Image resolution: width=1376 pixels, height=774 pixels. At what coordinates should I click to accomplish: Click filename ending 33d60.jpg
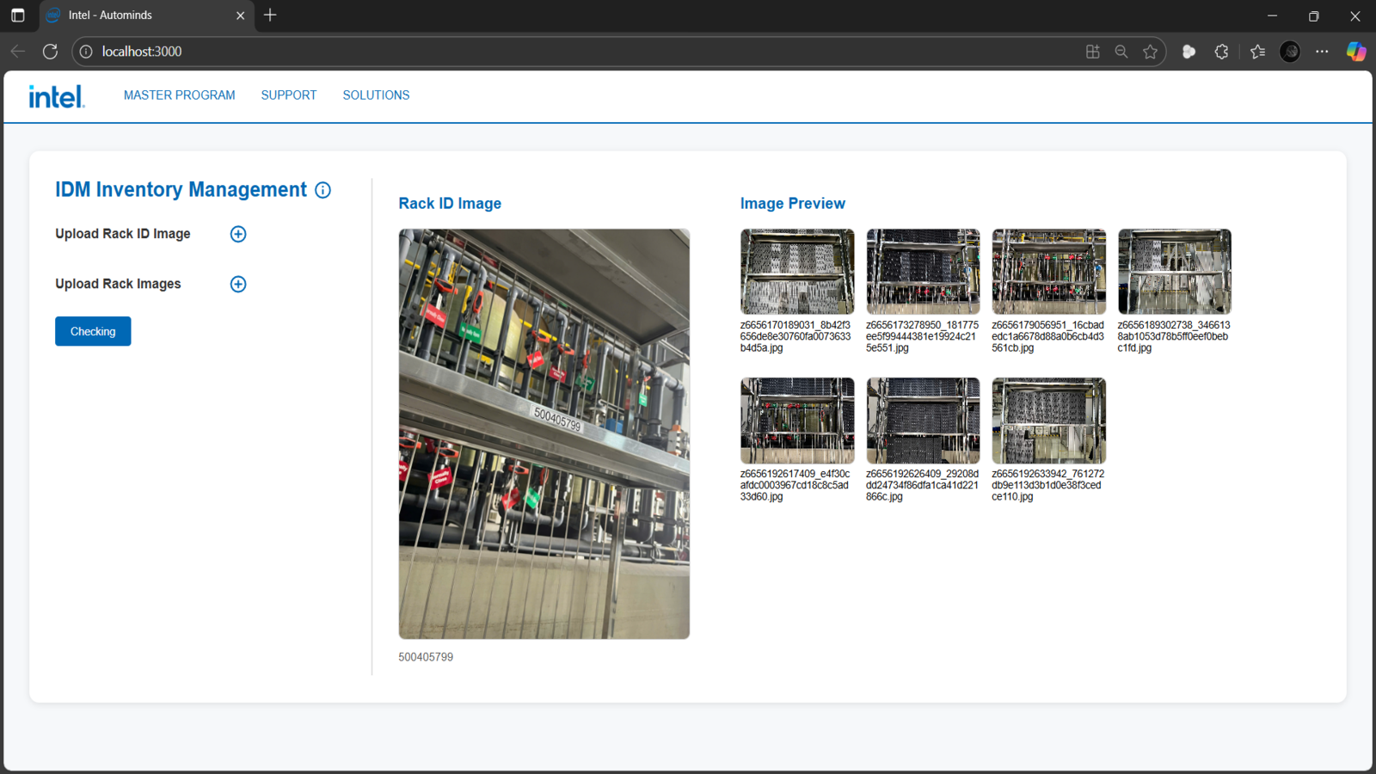(795, 486)
